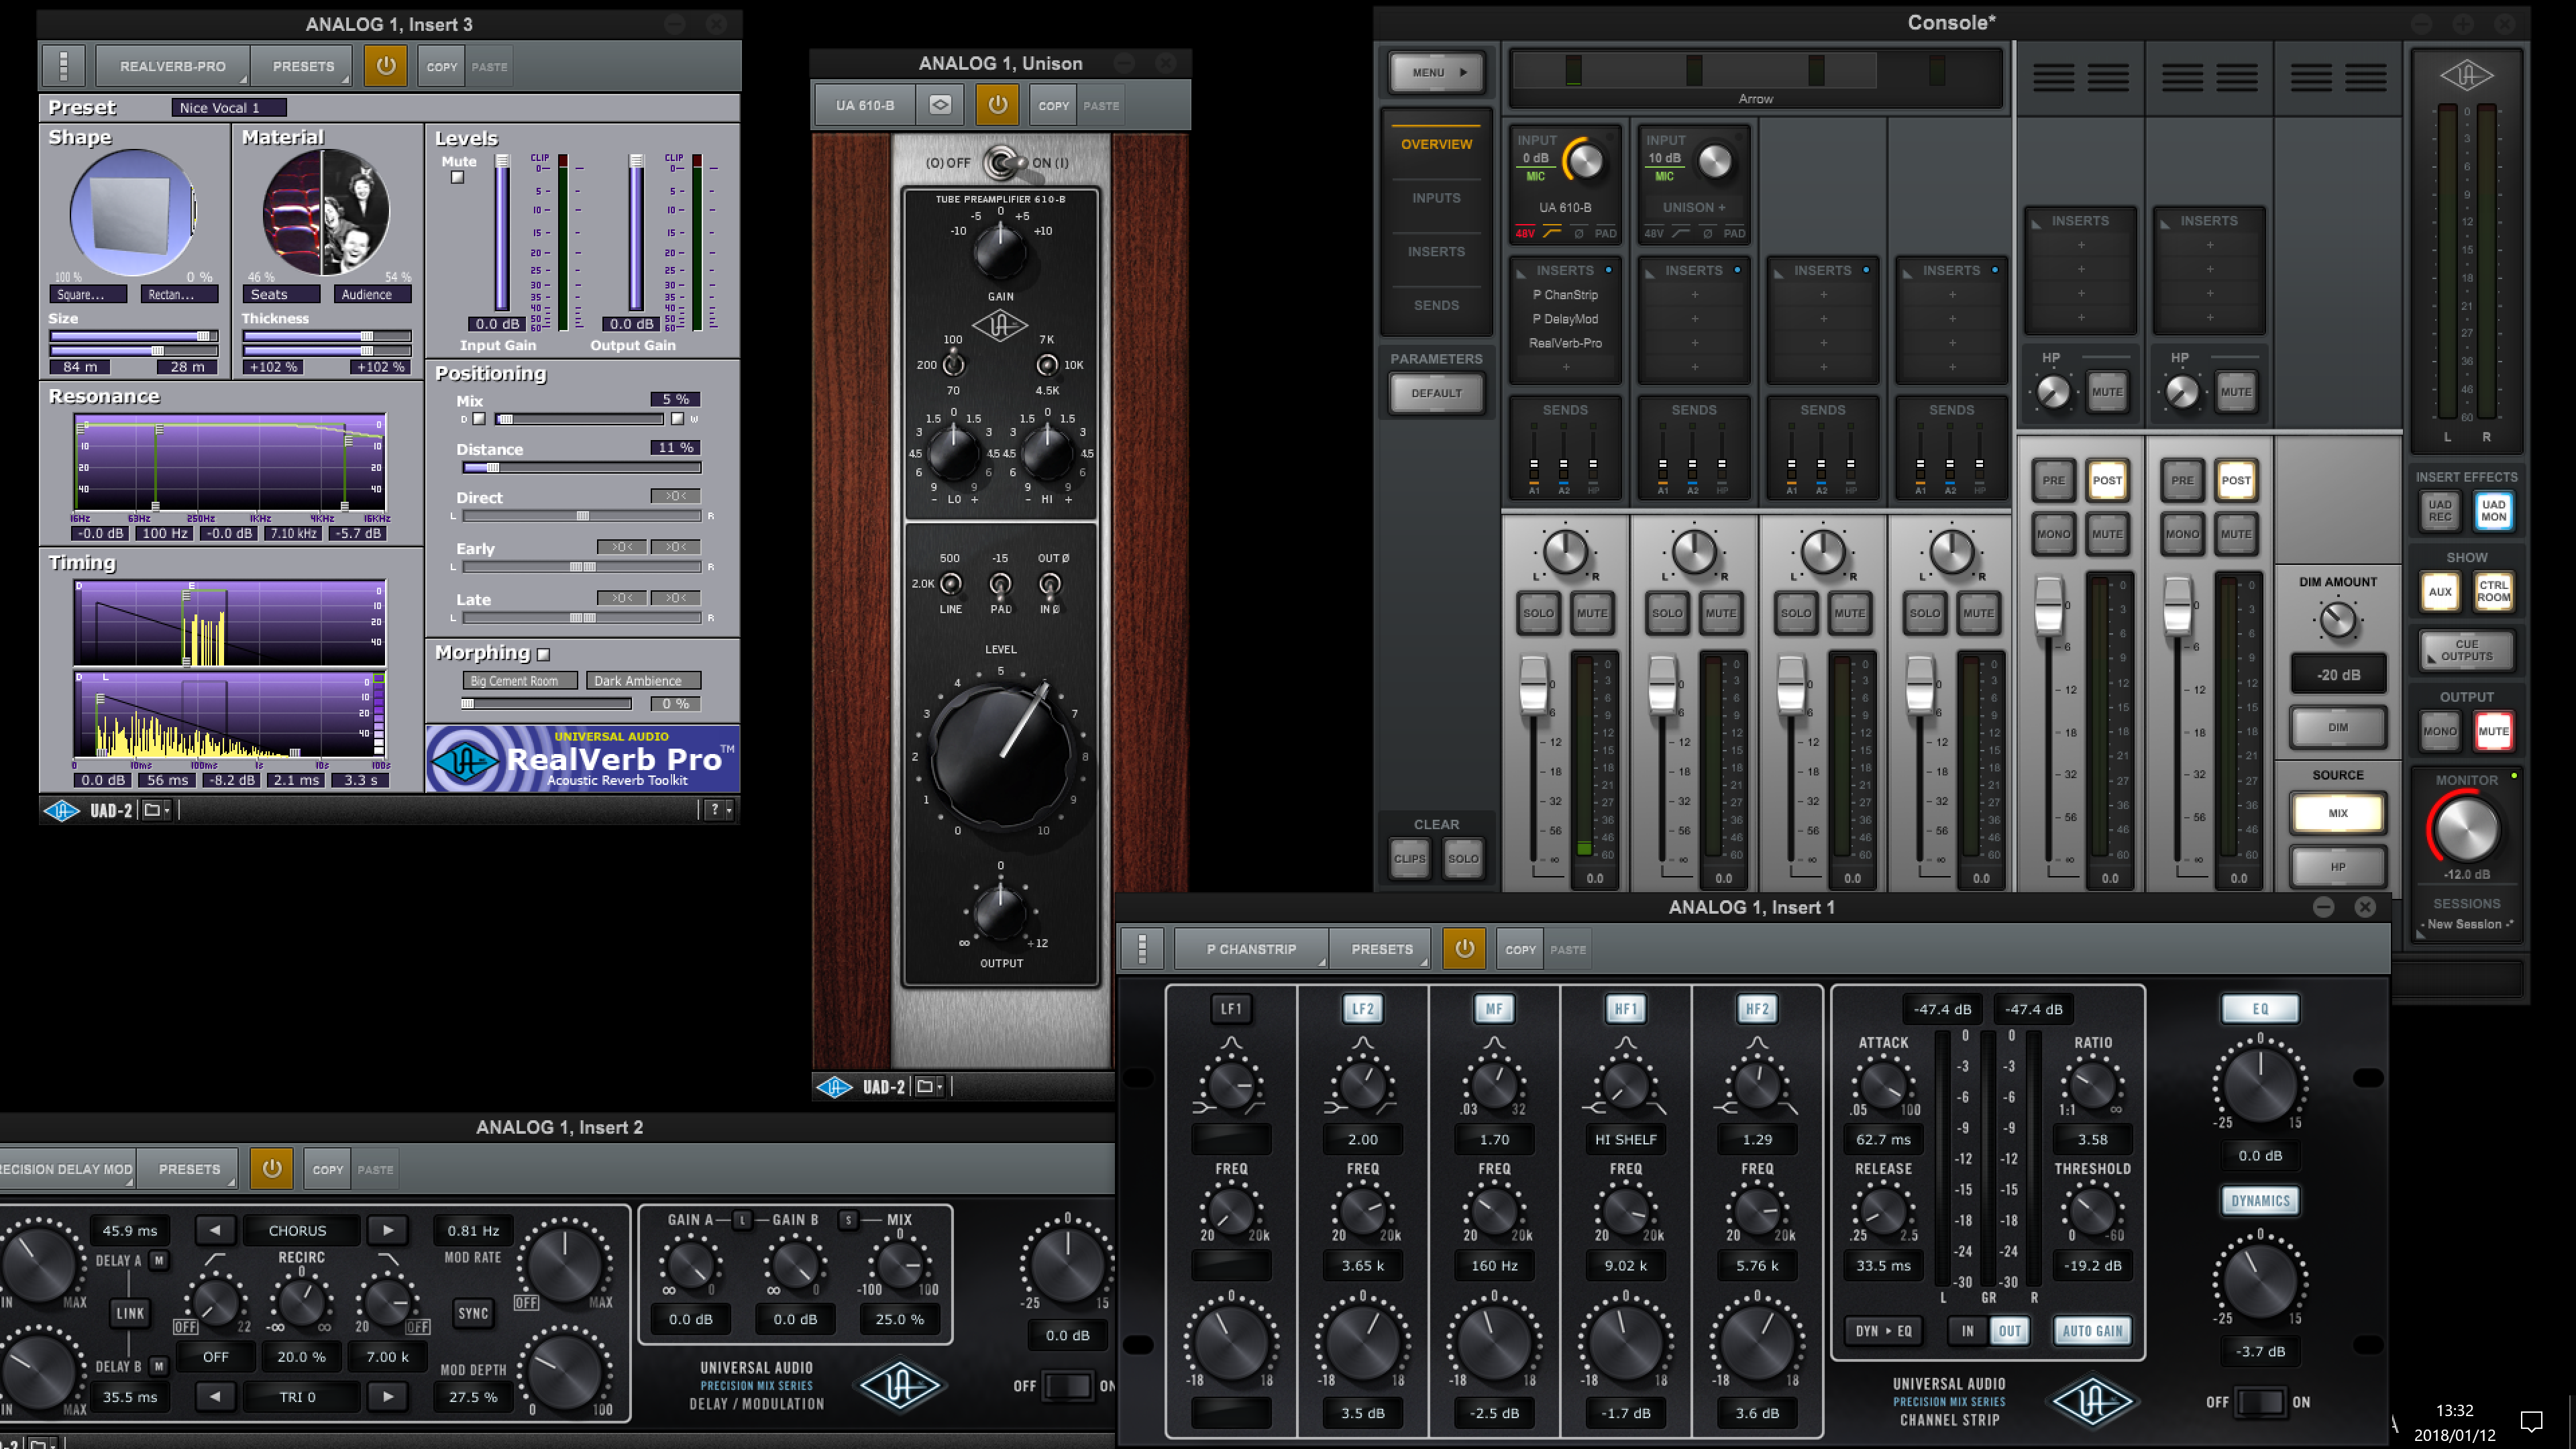Click the DIM button in the monitor section

(x=2337, y=727)
